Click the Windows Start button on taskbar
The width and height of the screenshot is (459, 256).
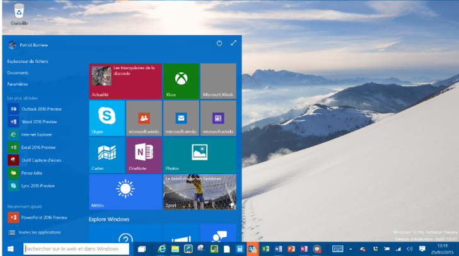(x=11, y=249)
